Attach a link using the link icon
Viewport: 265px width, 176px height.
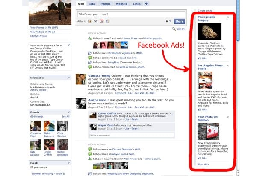pos(108,21)
